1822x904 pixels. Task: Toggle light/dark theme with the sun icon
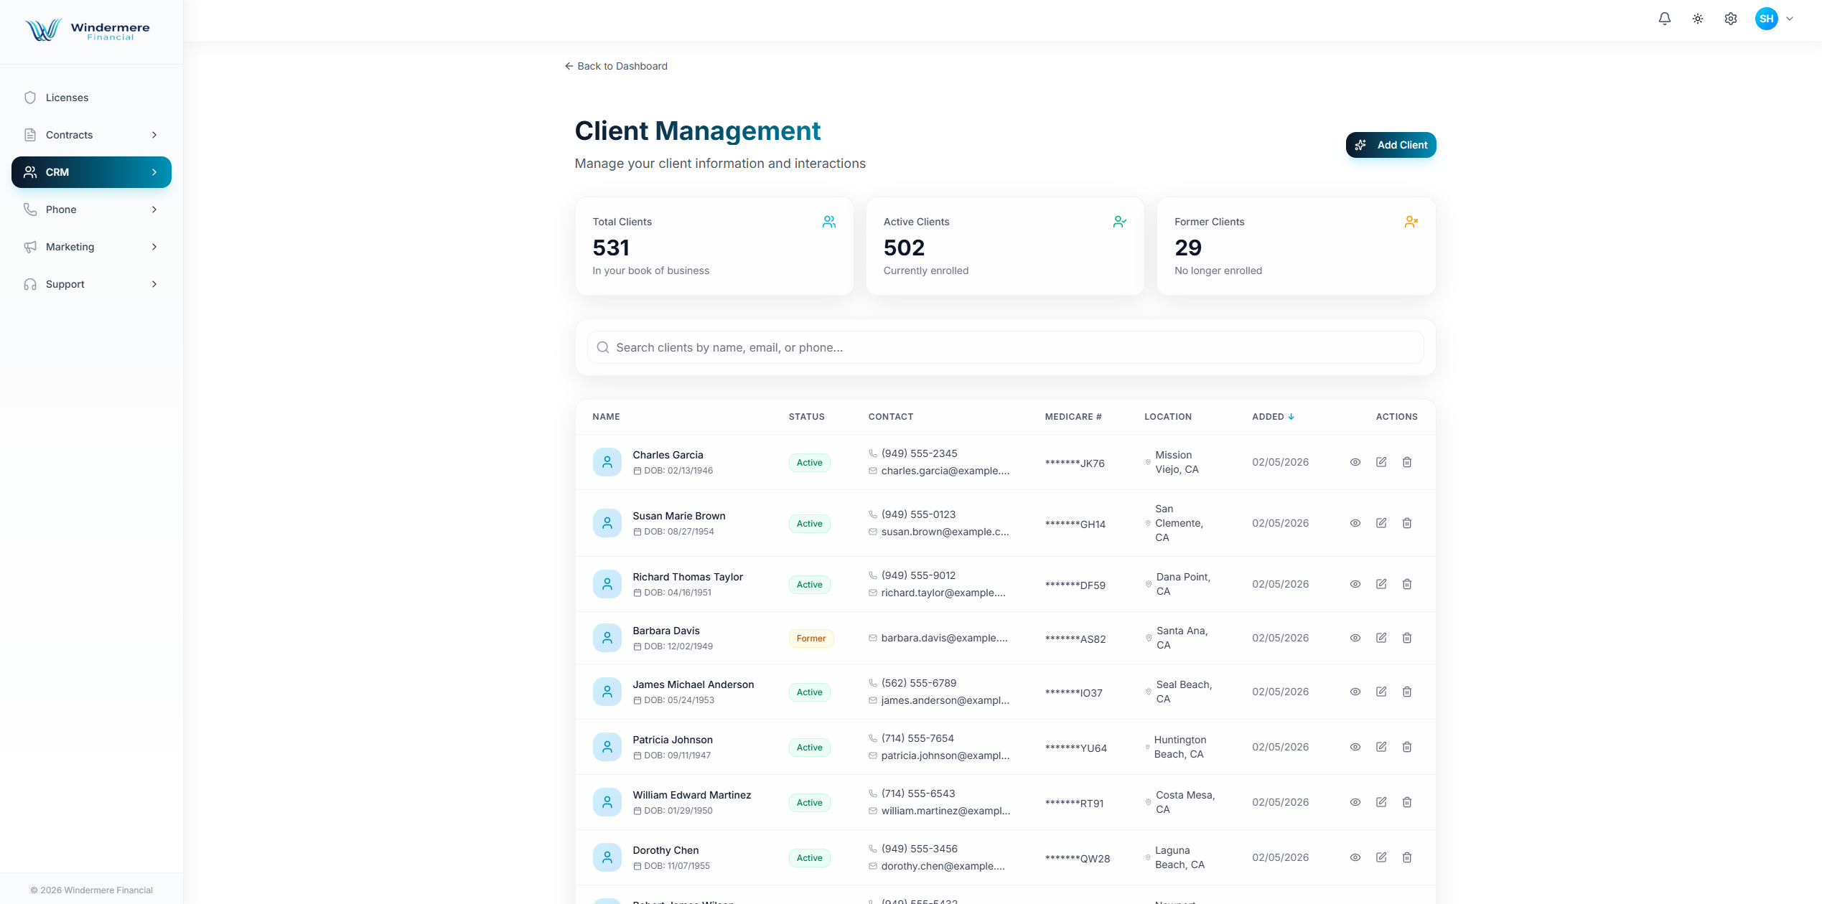(1698, 19)
